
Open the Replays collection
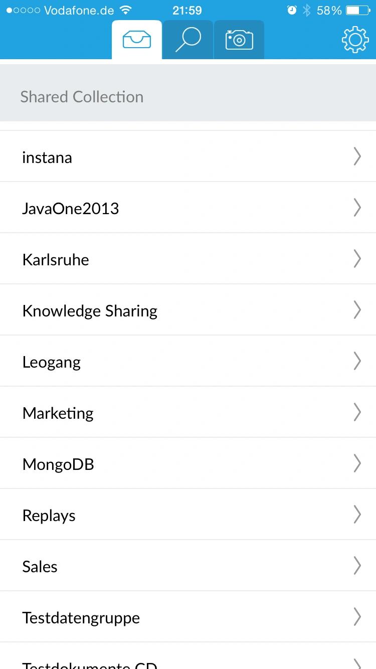188,515
